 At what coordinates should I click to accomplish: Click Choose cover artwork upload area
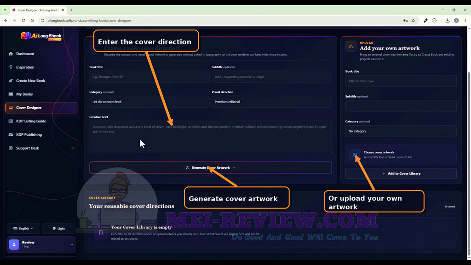(x=401, y=155)
